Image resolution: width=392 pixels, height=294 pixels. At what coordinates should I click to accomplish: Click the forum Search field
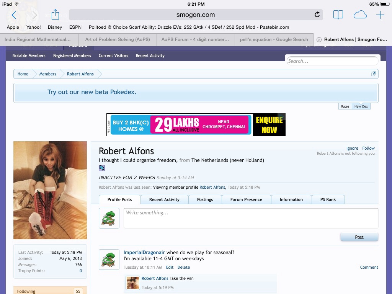332,61
